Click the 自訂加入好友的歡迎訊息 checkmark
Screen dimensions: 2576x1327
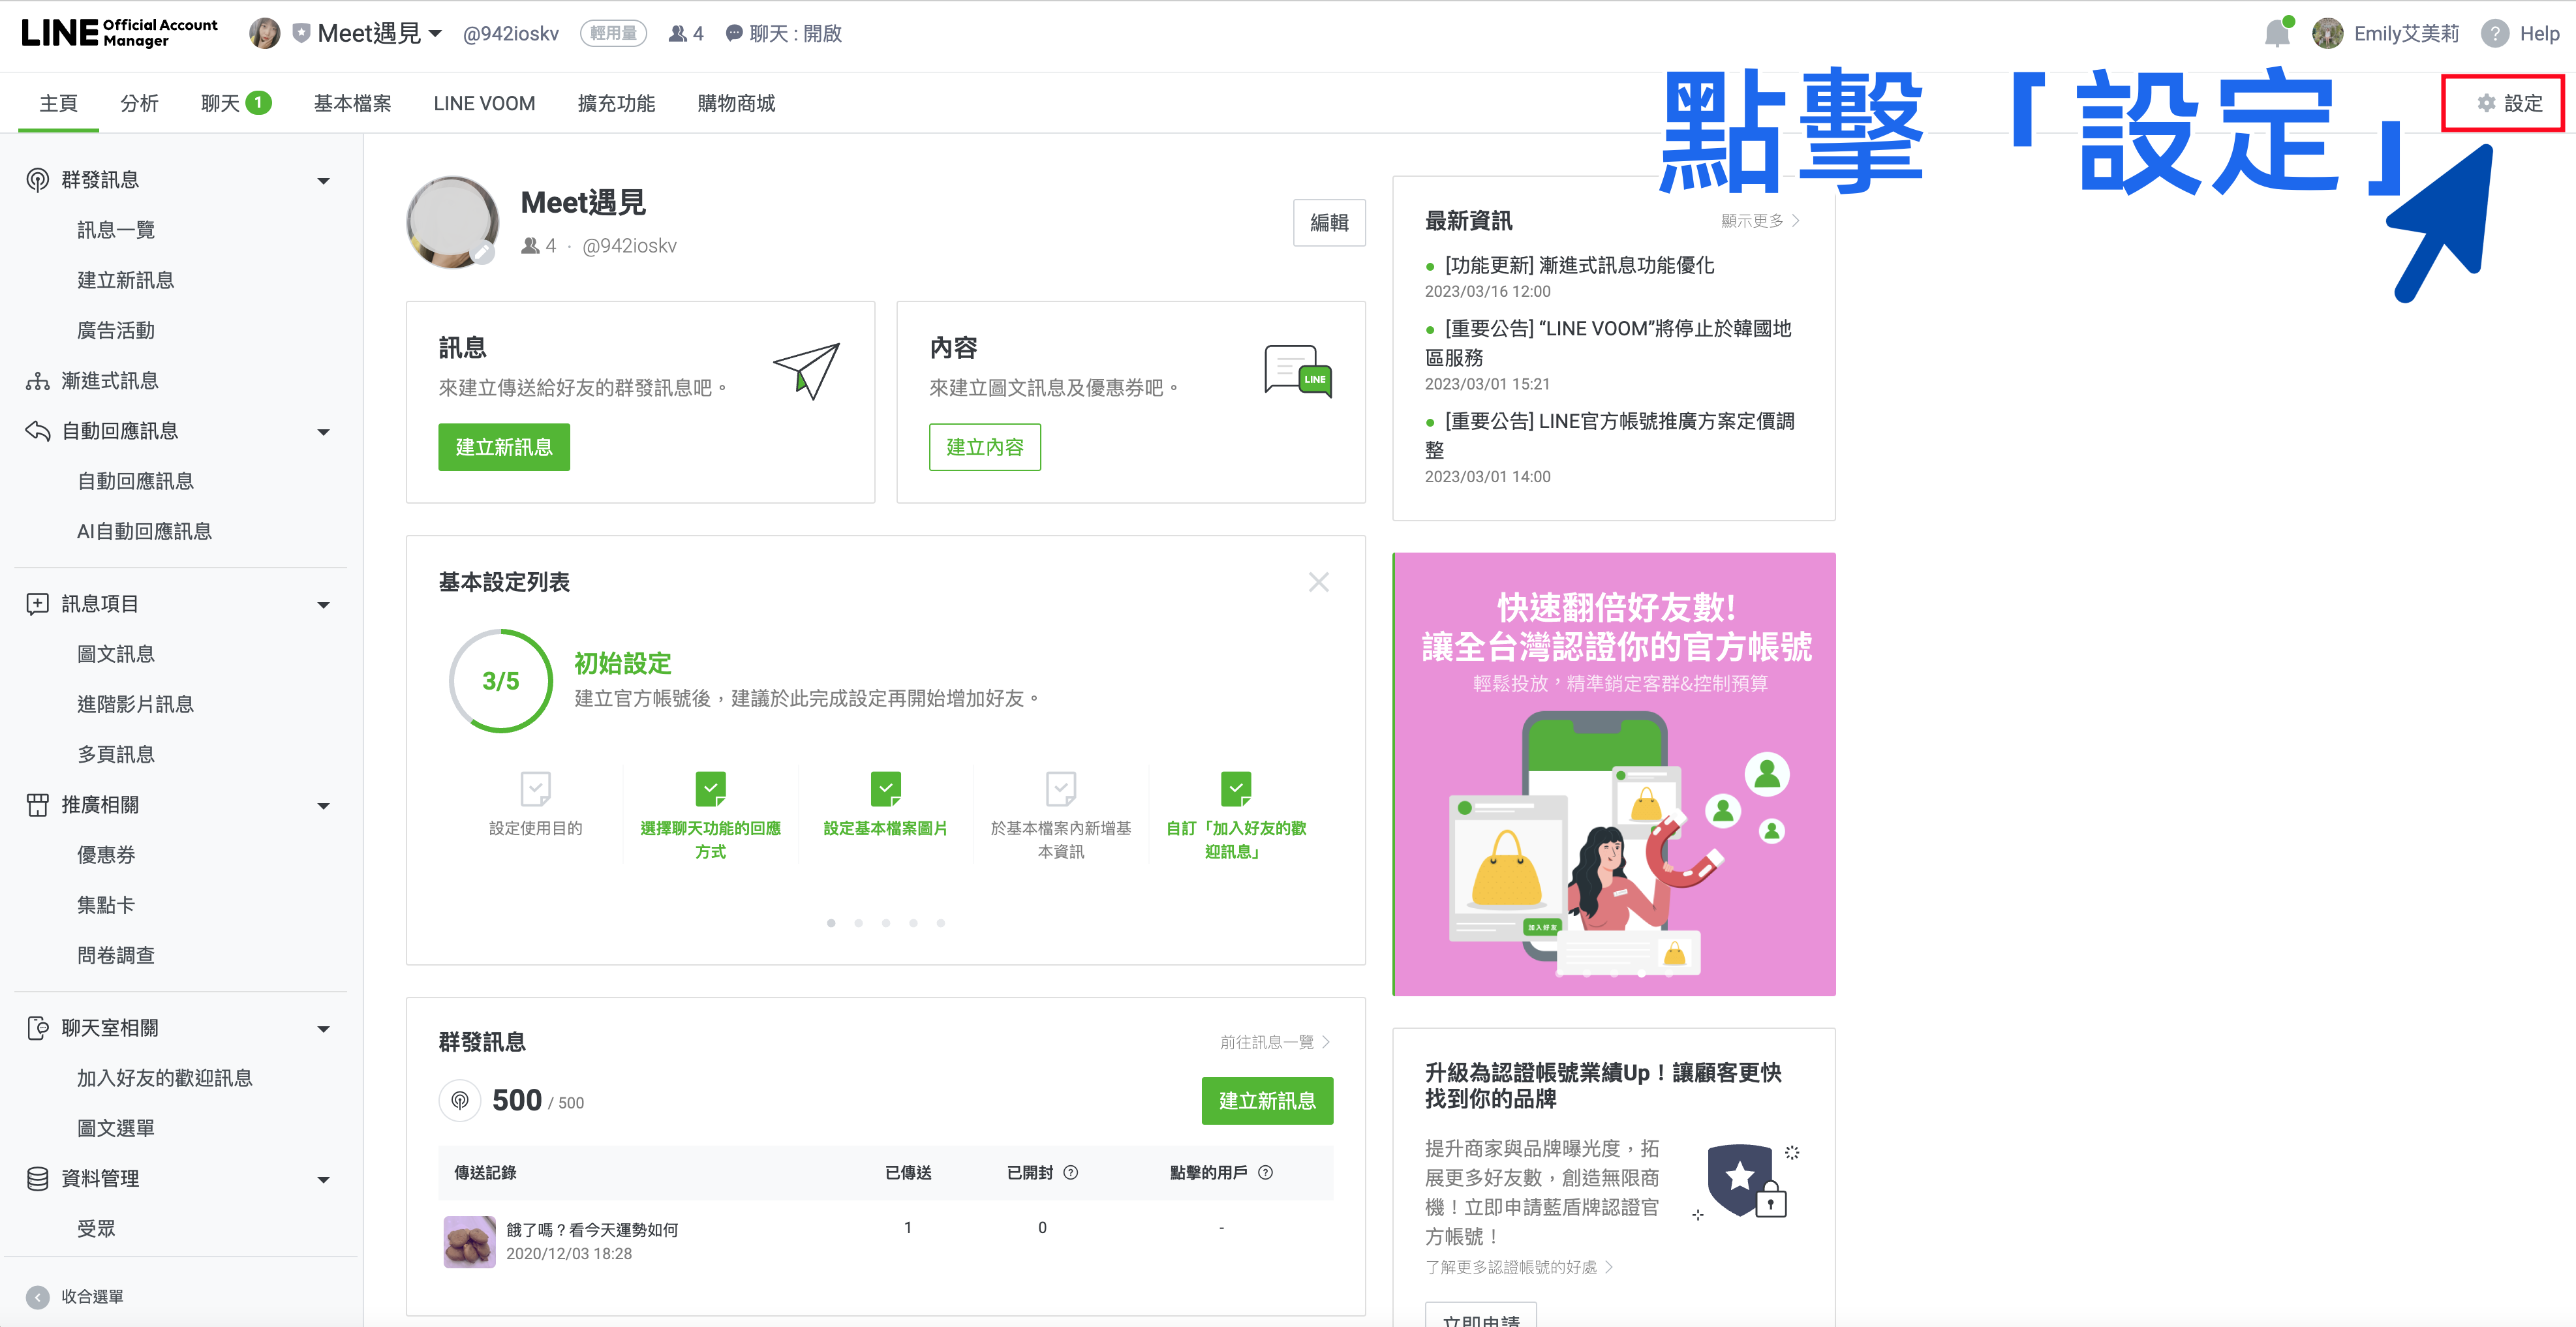(x=1236, y=789)
